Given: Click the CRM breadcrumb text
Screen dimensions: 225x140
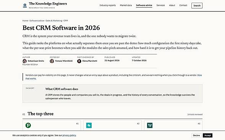Looking at the screenshot, I should (66, 21).
